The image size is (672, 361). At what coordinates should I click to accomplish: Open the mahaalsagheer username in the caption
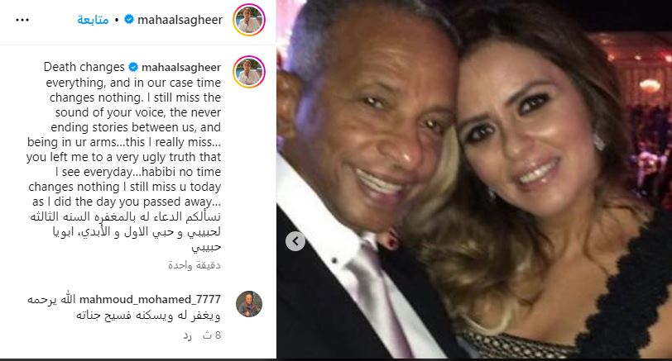[181, 68]
